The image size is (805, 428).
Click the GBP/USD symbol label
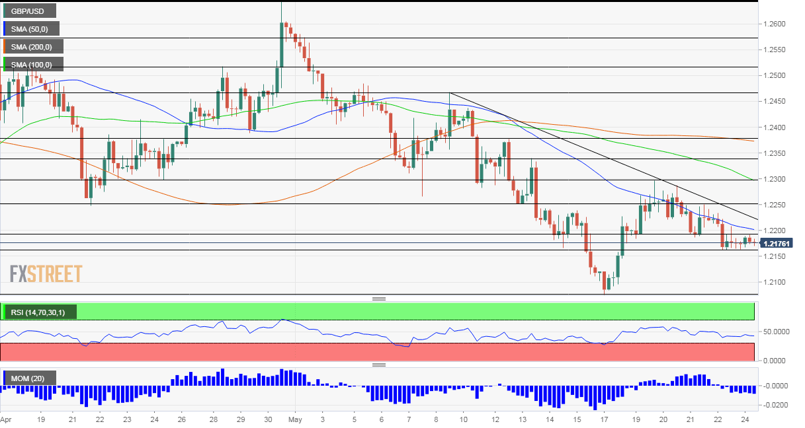pos(29,11)
